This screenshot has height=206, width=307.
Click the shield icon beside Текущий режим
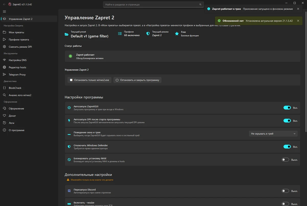148,34
